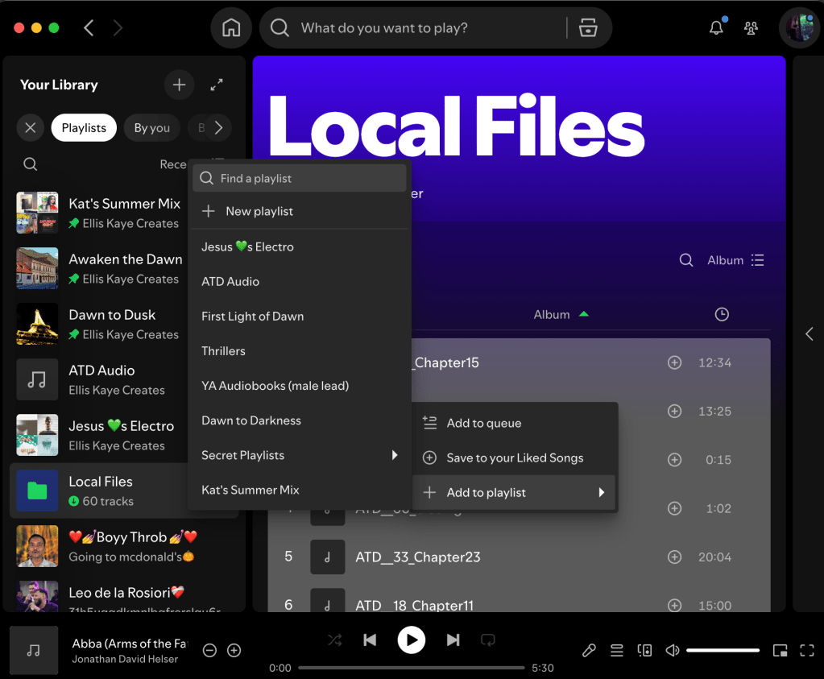The image size is (824, 679).
Task: Open the mini player icon
Action: pyautogui.click(x=779, y=650)
